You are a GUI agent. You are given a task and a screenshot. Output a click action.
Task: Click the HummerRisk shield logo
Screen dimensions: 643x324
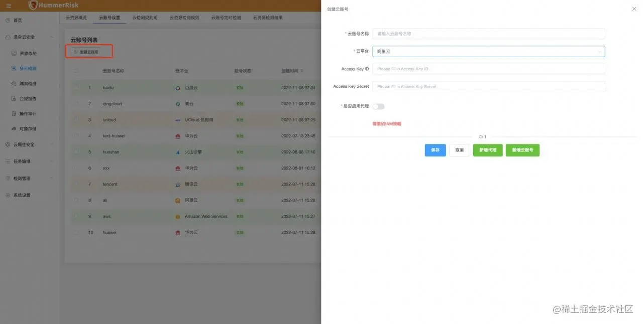34,5
